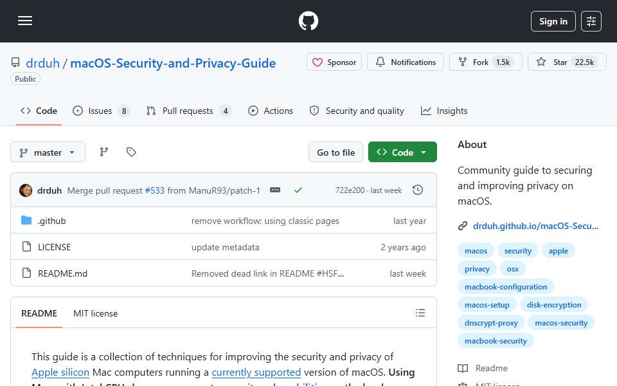Fork the repository
Image resolution: width=617 pixels, height=386 pixels.
(486, 62)
